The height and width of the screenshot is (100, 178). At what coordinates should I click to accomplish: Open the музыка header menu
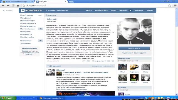(123, 10)
